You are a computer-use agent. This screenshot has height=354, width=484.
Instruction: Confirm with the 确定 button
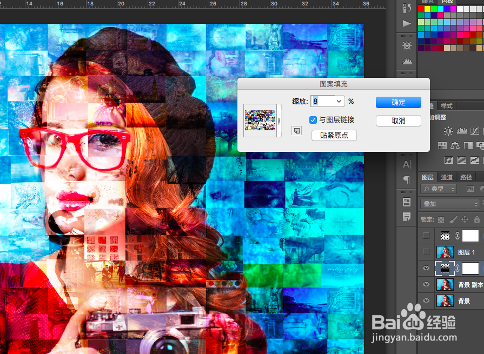pyautogui.click(x=398, y=102)
